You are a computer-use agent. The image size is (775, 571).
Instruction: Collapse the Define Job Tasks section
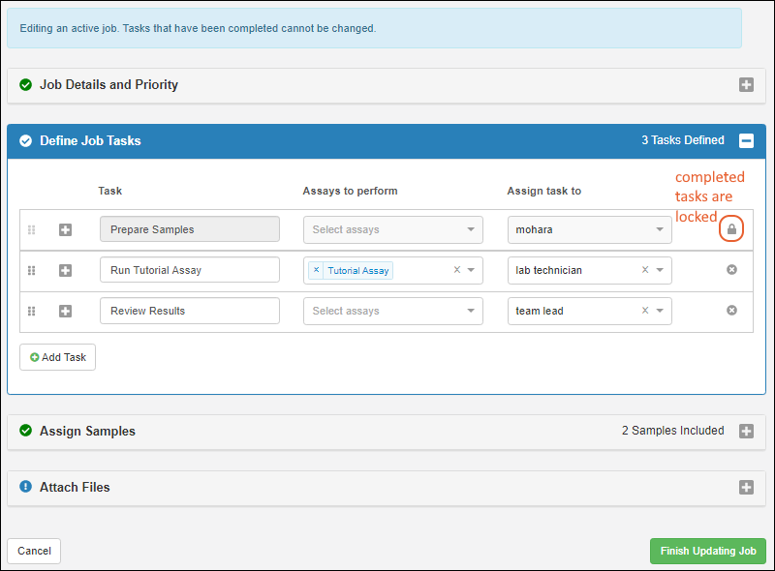click(746, 140)
